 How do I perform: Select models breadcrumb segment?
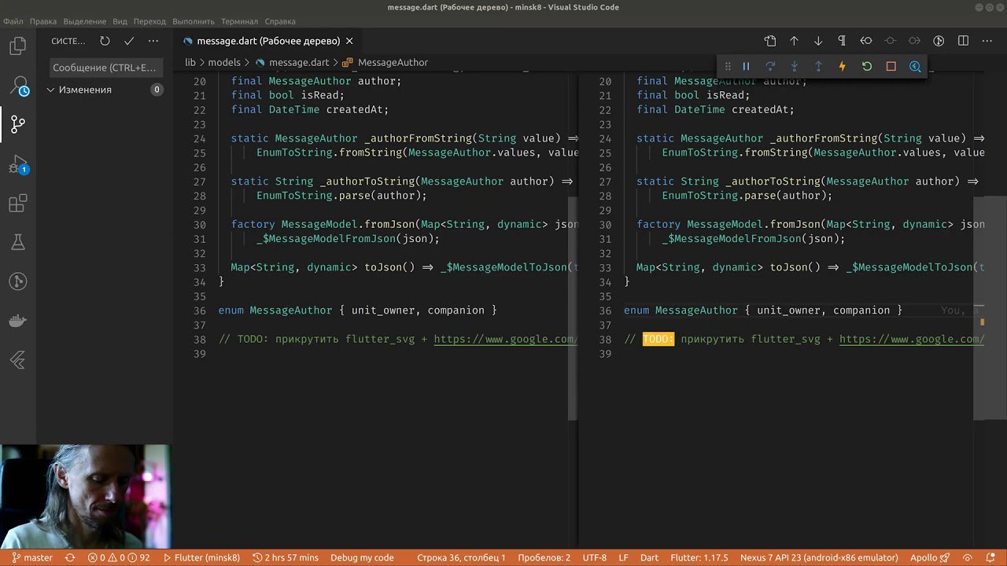tap(224, 62)
